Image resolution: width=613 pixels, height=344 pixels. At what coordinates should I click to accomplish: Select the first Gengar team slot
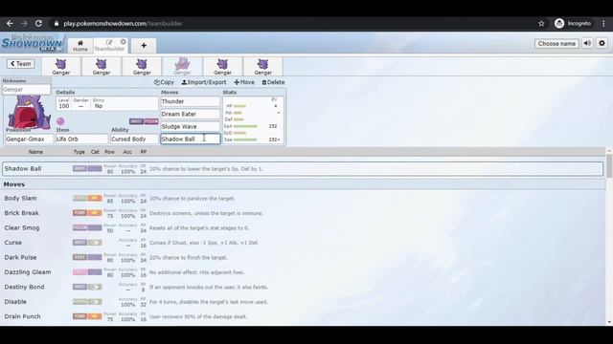61,67
